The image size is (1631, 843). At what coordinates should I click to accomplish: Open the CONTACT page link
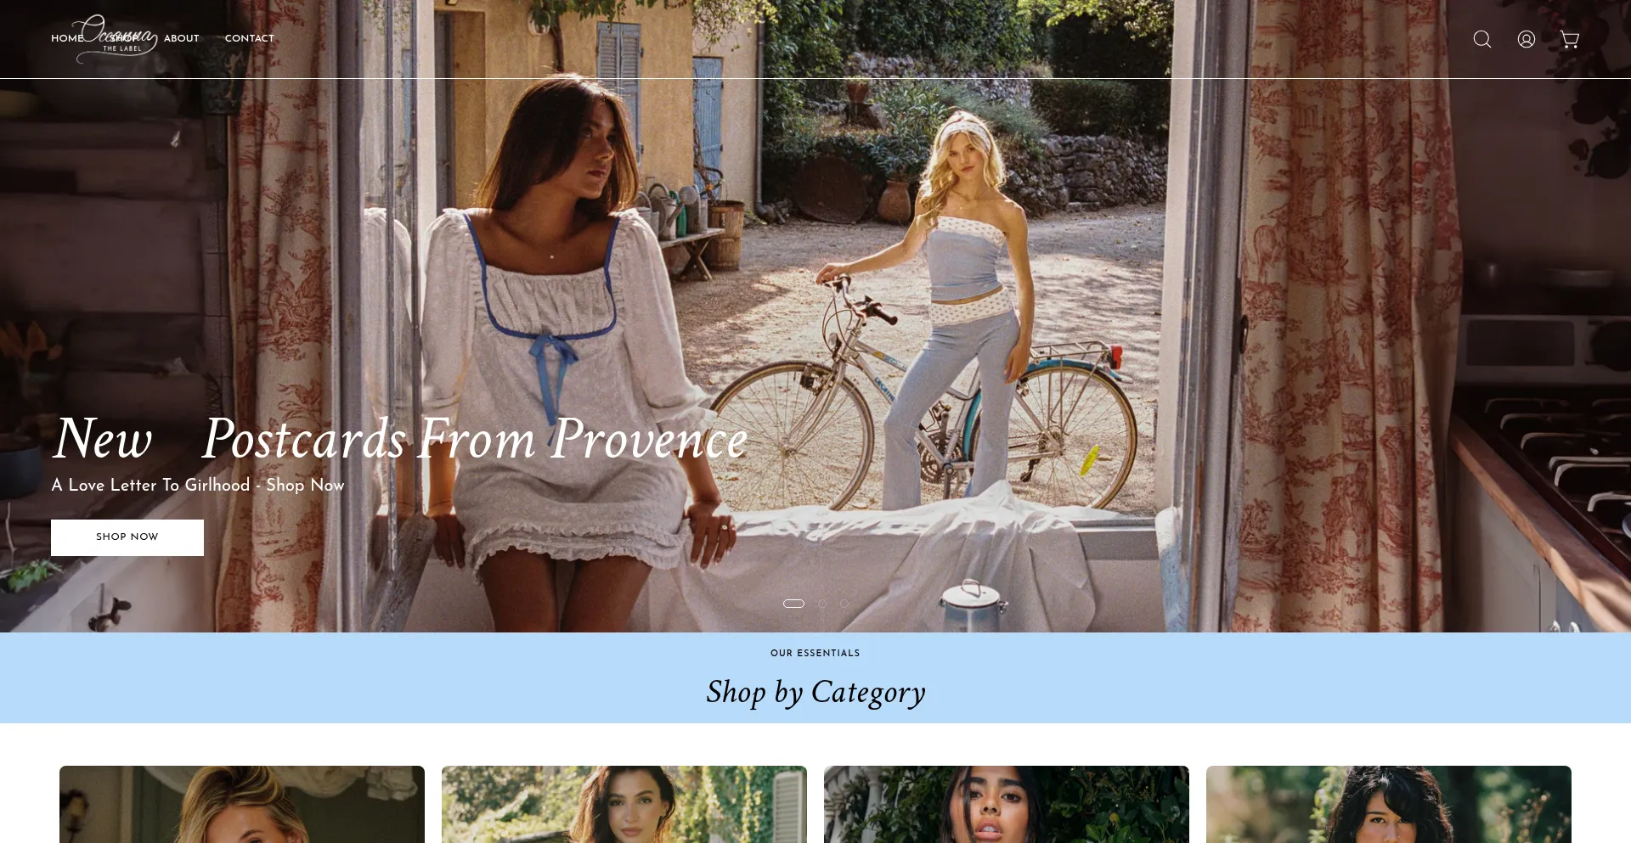coord(250,38)
